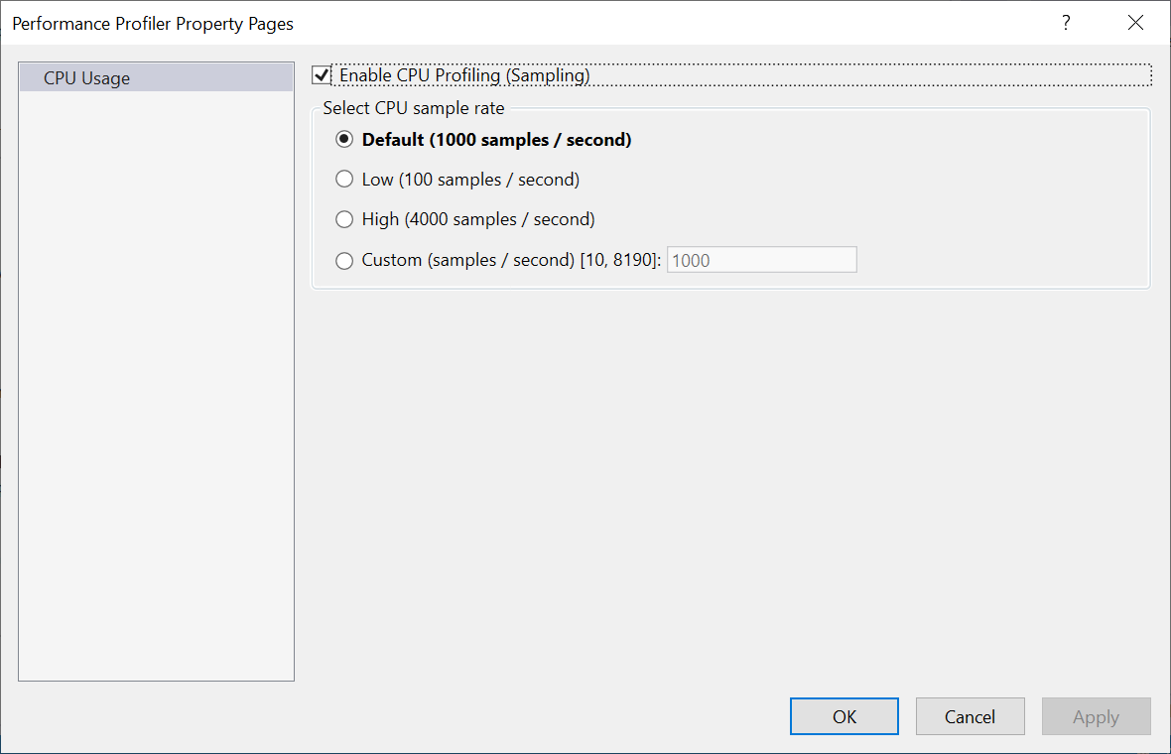Confirm settings with the OK button

tap(845, 716)
